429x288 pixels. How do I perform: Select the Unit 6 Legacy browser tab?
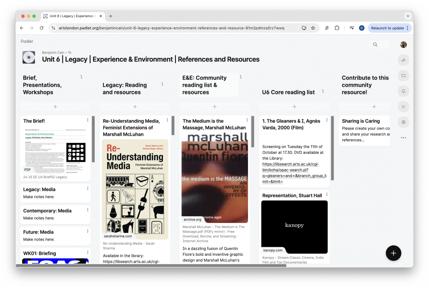click(x=73, y=16)
